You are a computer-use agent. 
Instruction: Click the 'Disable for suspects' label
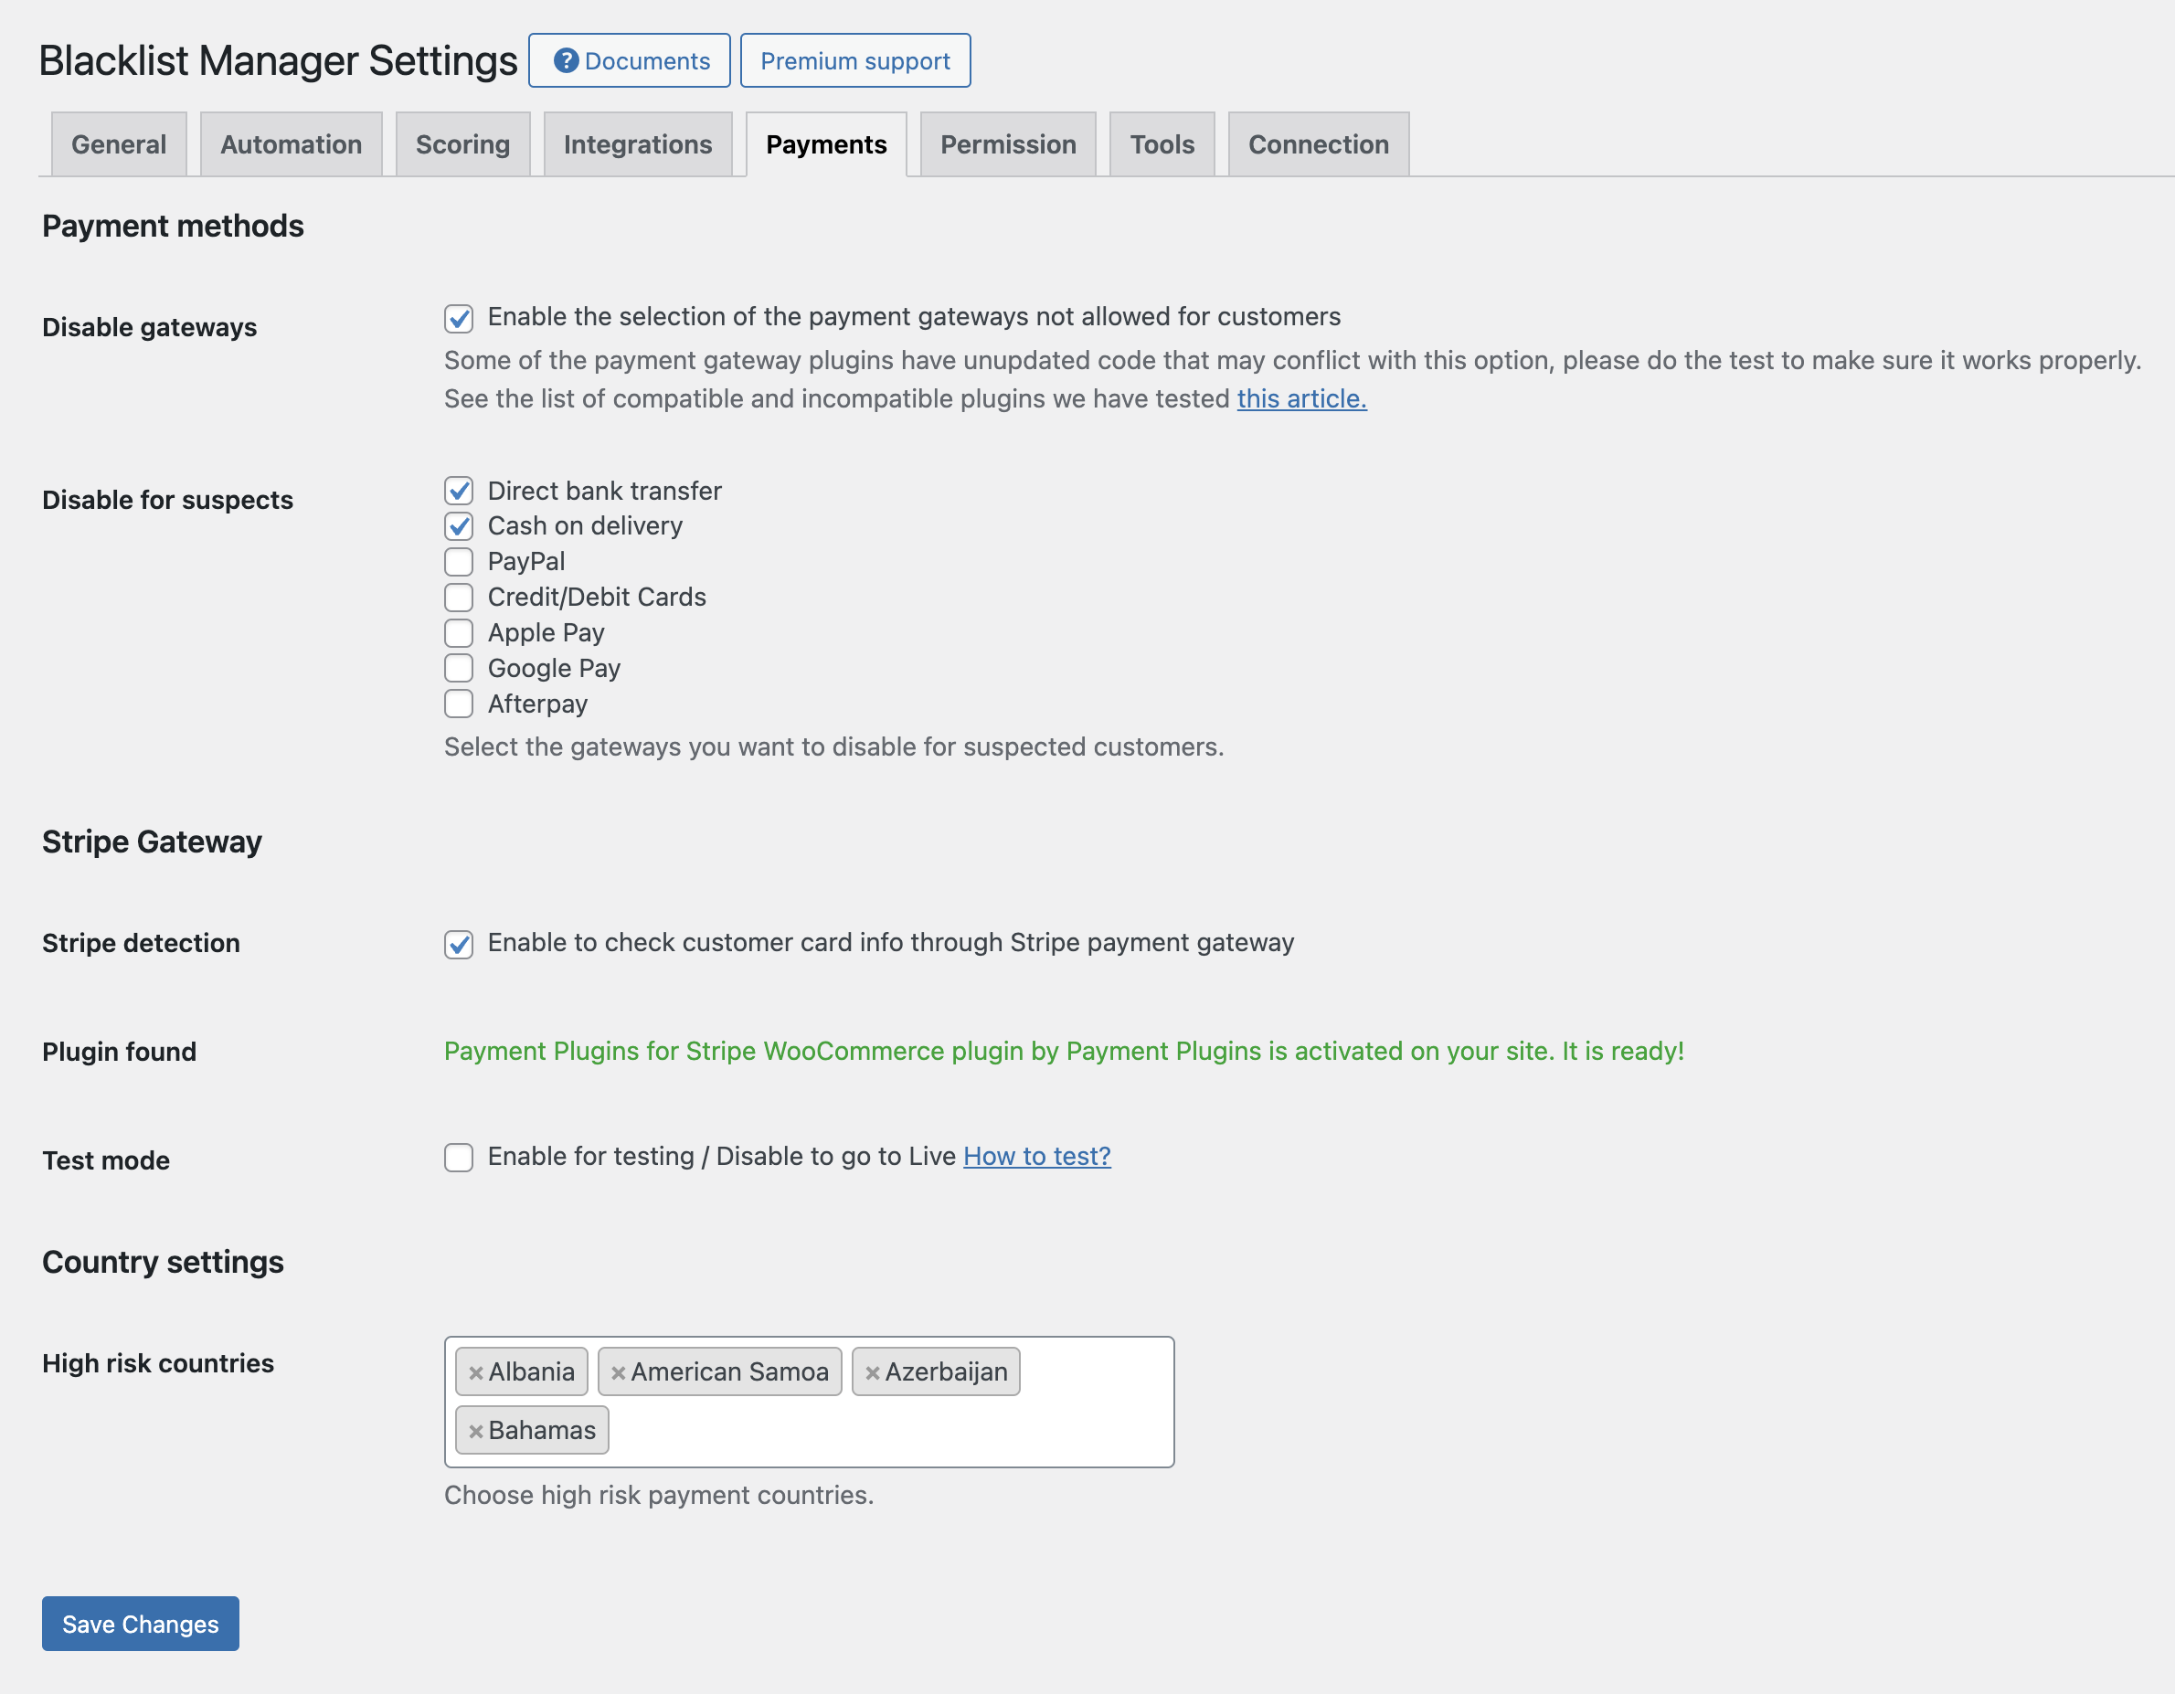click(167, 500)
